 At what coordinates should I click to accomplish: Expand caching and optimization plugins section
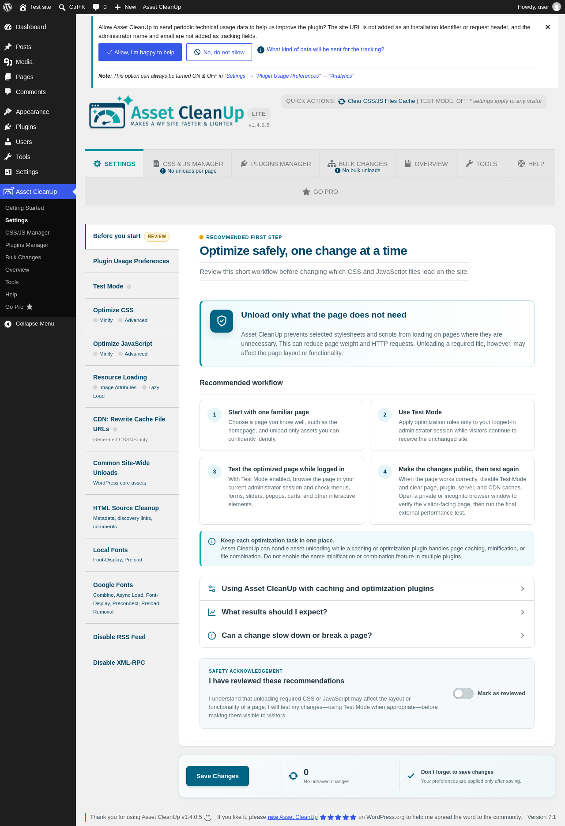367,589
